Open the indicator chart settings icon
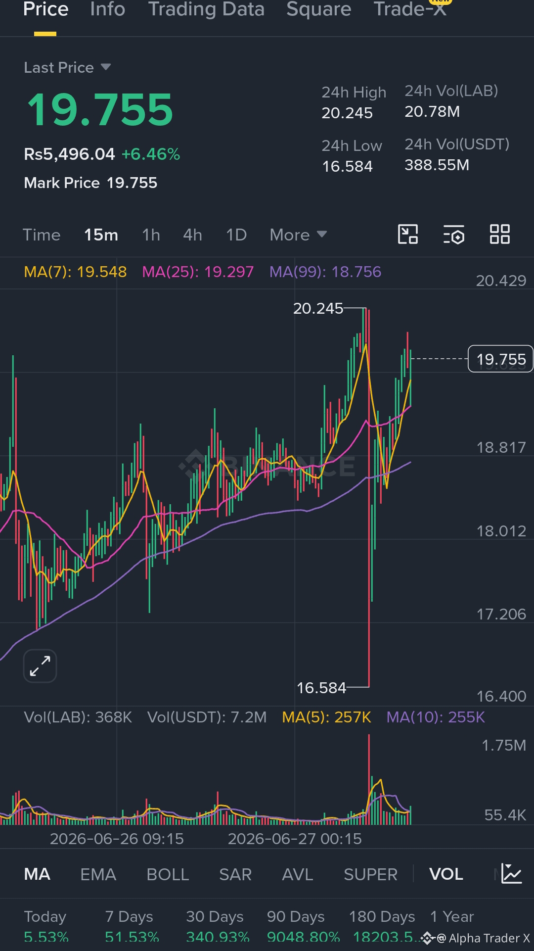 tap(511, 874)
